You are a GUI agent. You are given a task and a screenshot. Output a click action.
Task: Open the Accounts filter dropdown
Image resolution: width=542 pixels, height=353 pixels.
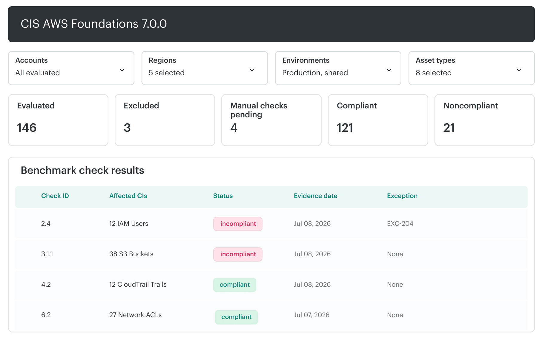[x=71, y=68]
